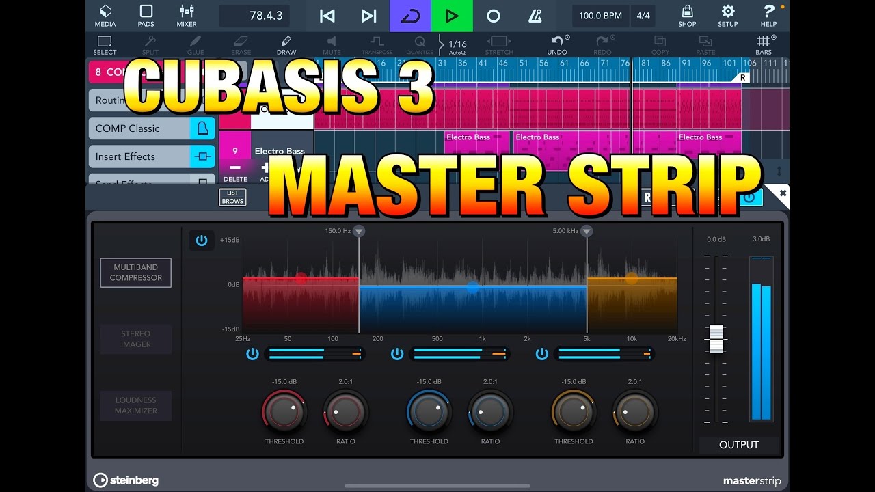The height and width of the screenshot is (492, 875).
Task: Click the orange high band RATIO knob
Action: [635, 411]
